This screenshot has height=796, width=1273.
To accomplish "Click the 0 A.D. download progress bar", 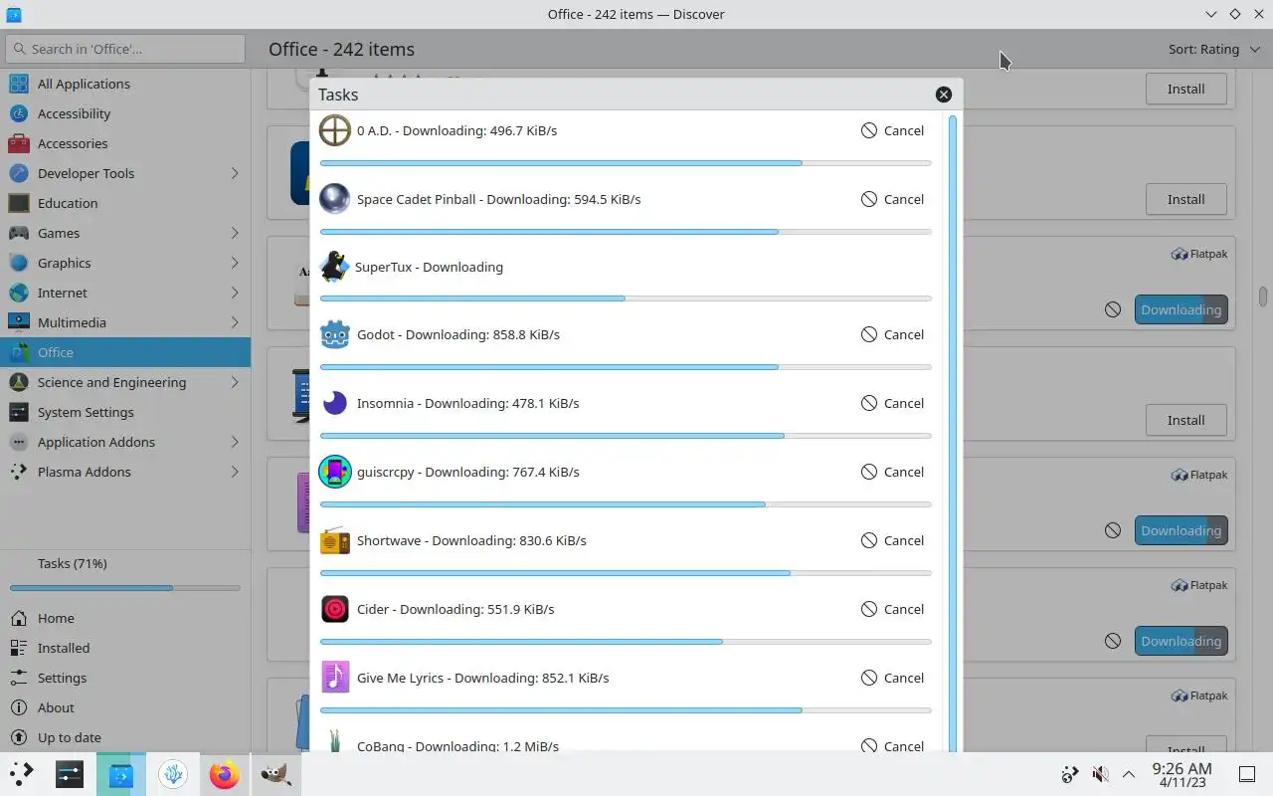I will click(626, 163).
